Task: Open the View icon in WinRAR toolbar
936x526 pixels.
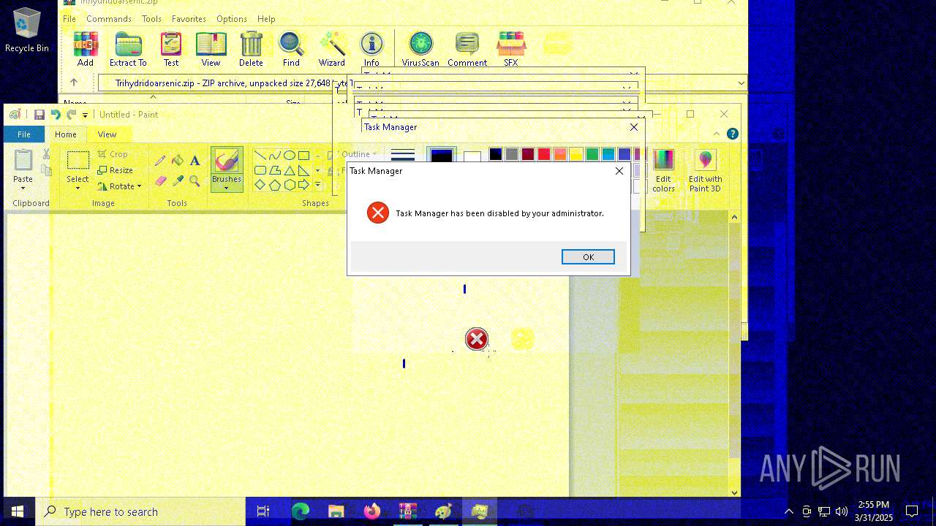Action: click(211, 50)
